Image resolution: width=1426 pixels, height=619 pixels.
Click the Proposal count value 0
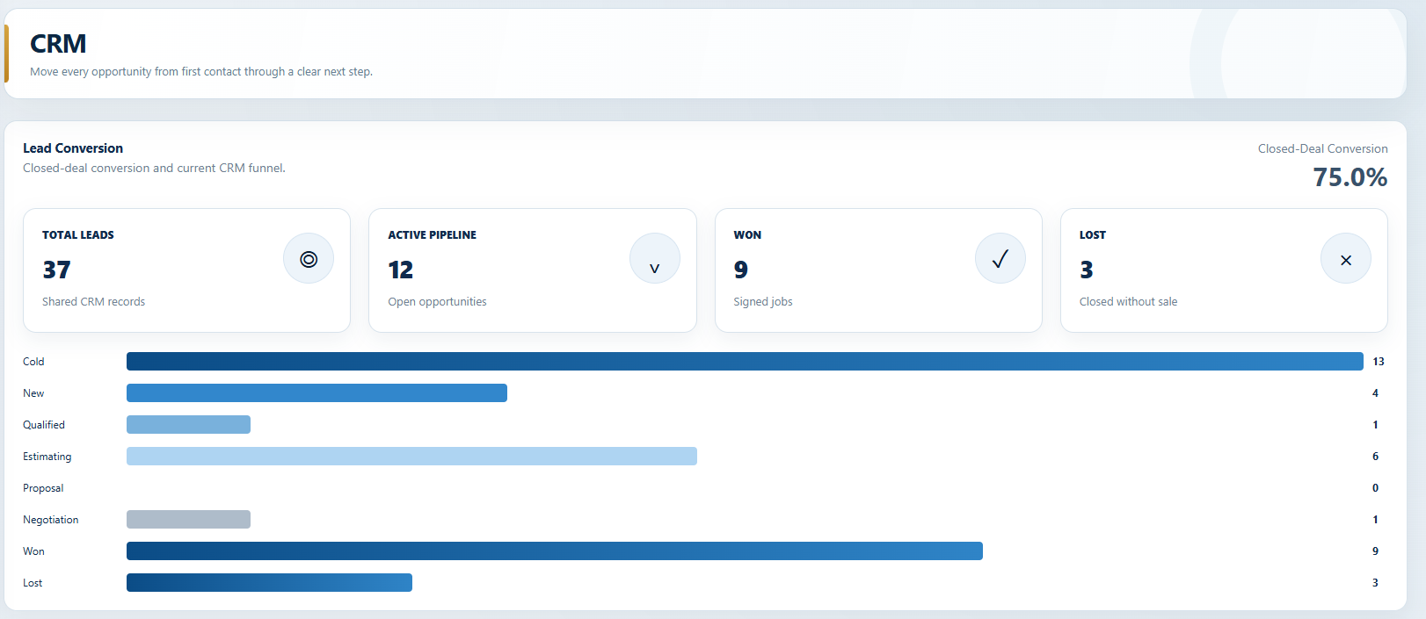(1376, 488)
